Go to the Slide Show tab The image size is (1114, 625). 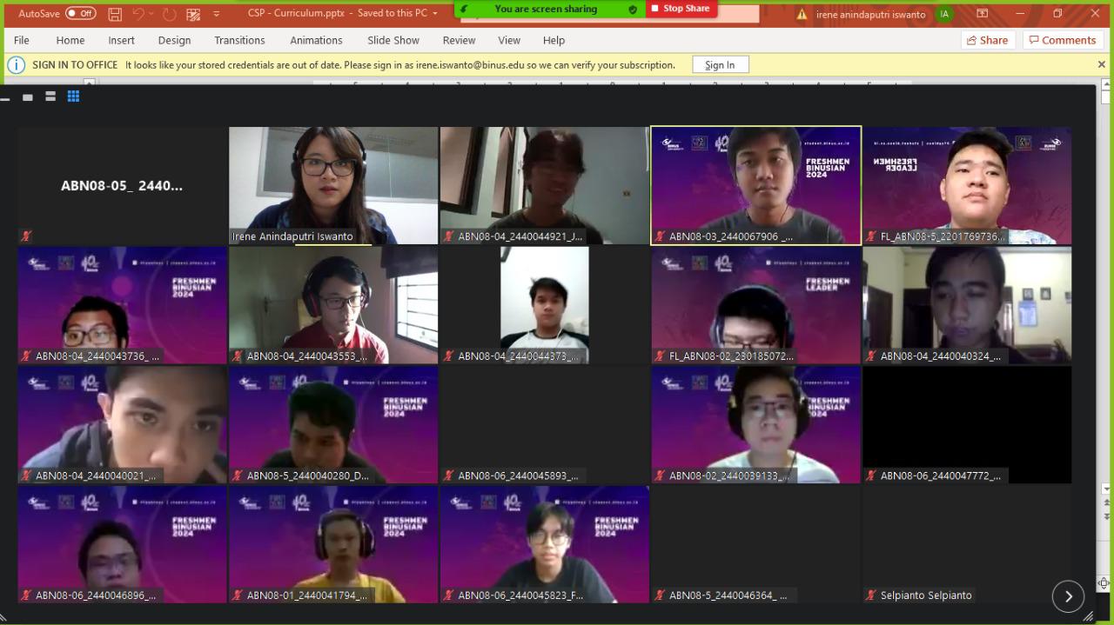[393, 40]
